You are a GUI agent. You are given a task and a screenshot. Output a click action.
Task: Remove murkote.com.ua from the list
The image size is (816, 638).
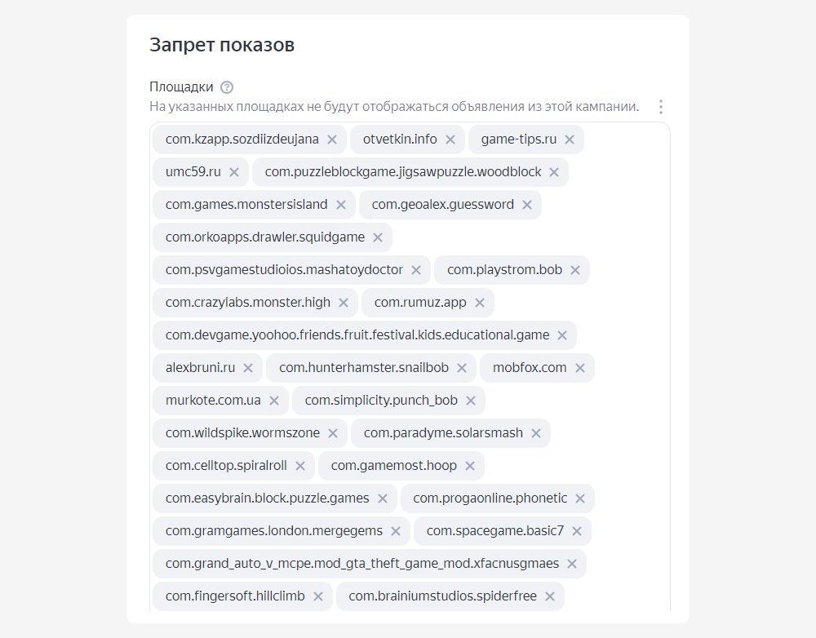(x=274, y=401)
